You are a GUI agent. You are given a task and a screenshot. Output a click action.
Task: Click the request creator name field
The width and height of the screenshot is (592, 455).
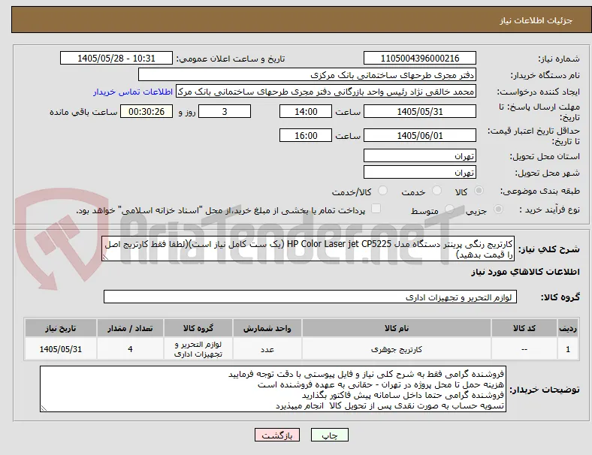tap(326, 92)
